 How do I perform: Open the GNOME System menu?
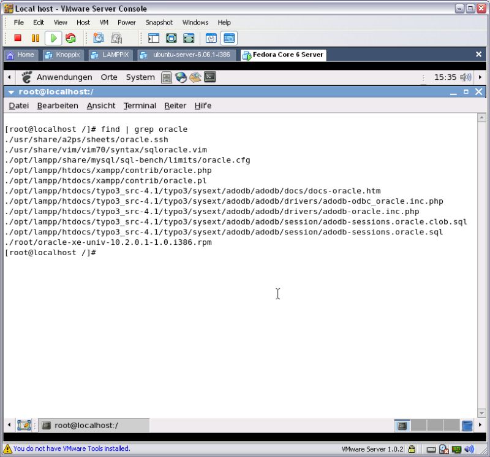click(x=140, y=77)
